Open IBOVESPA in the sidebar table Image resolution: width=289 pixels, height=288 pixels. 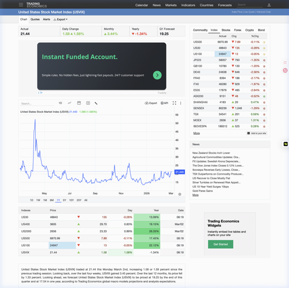(x=200, y=126)
